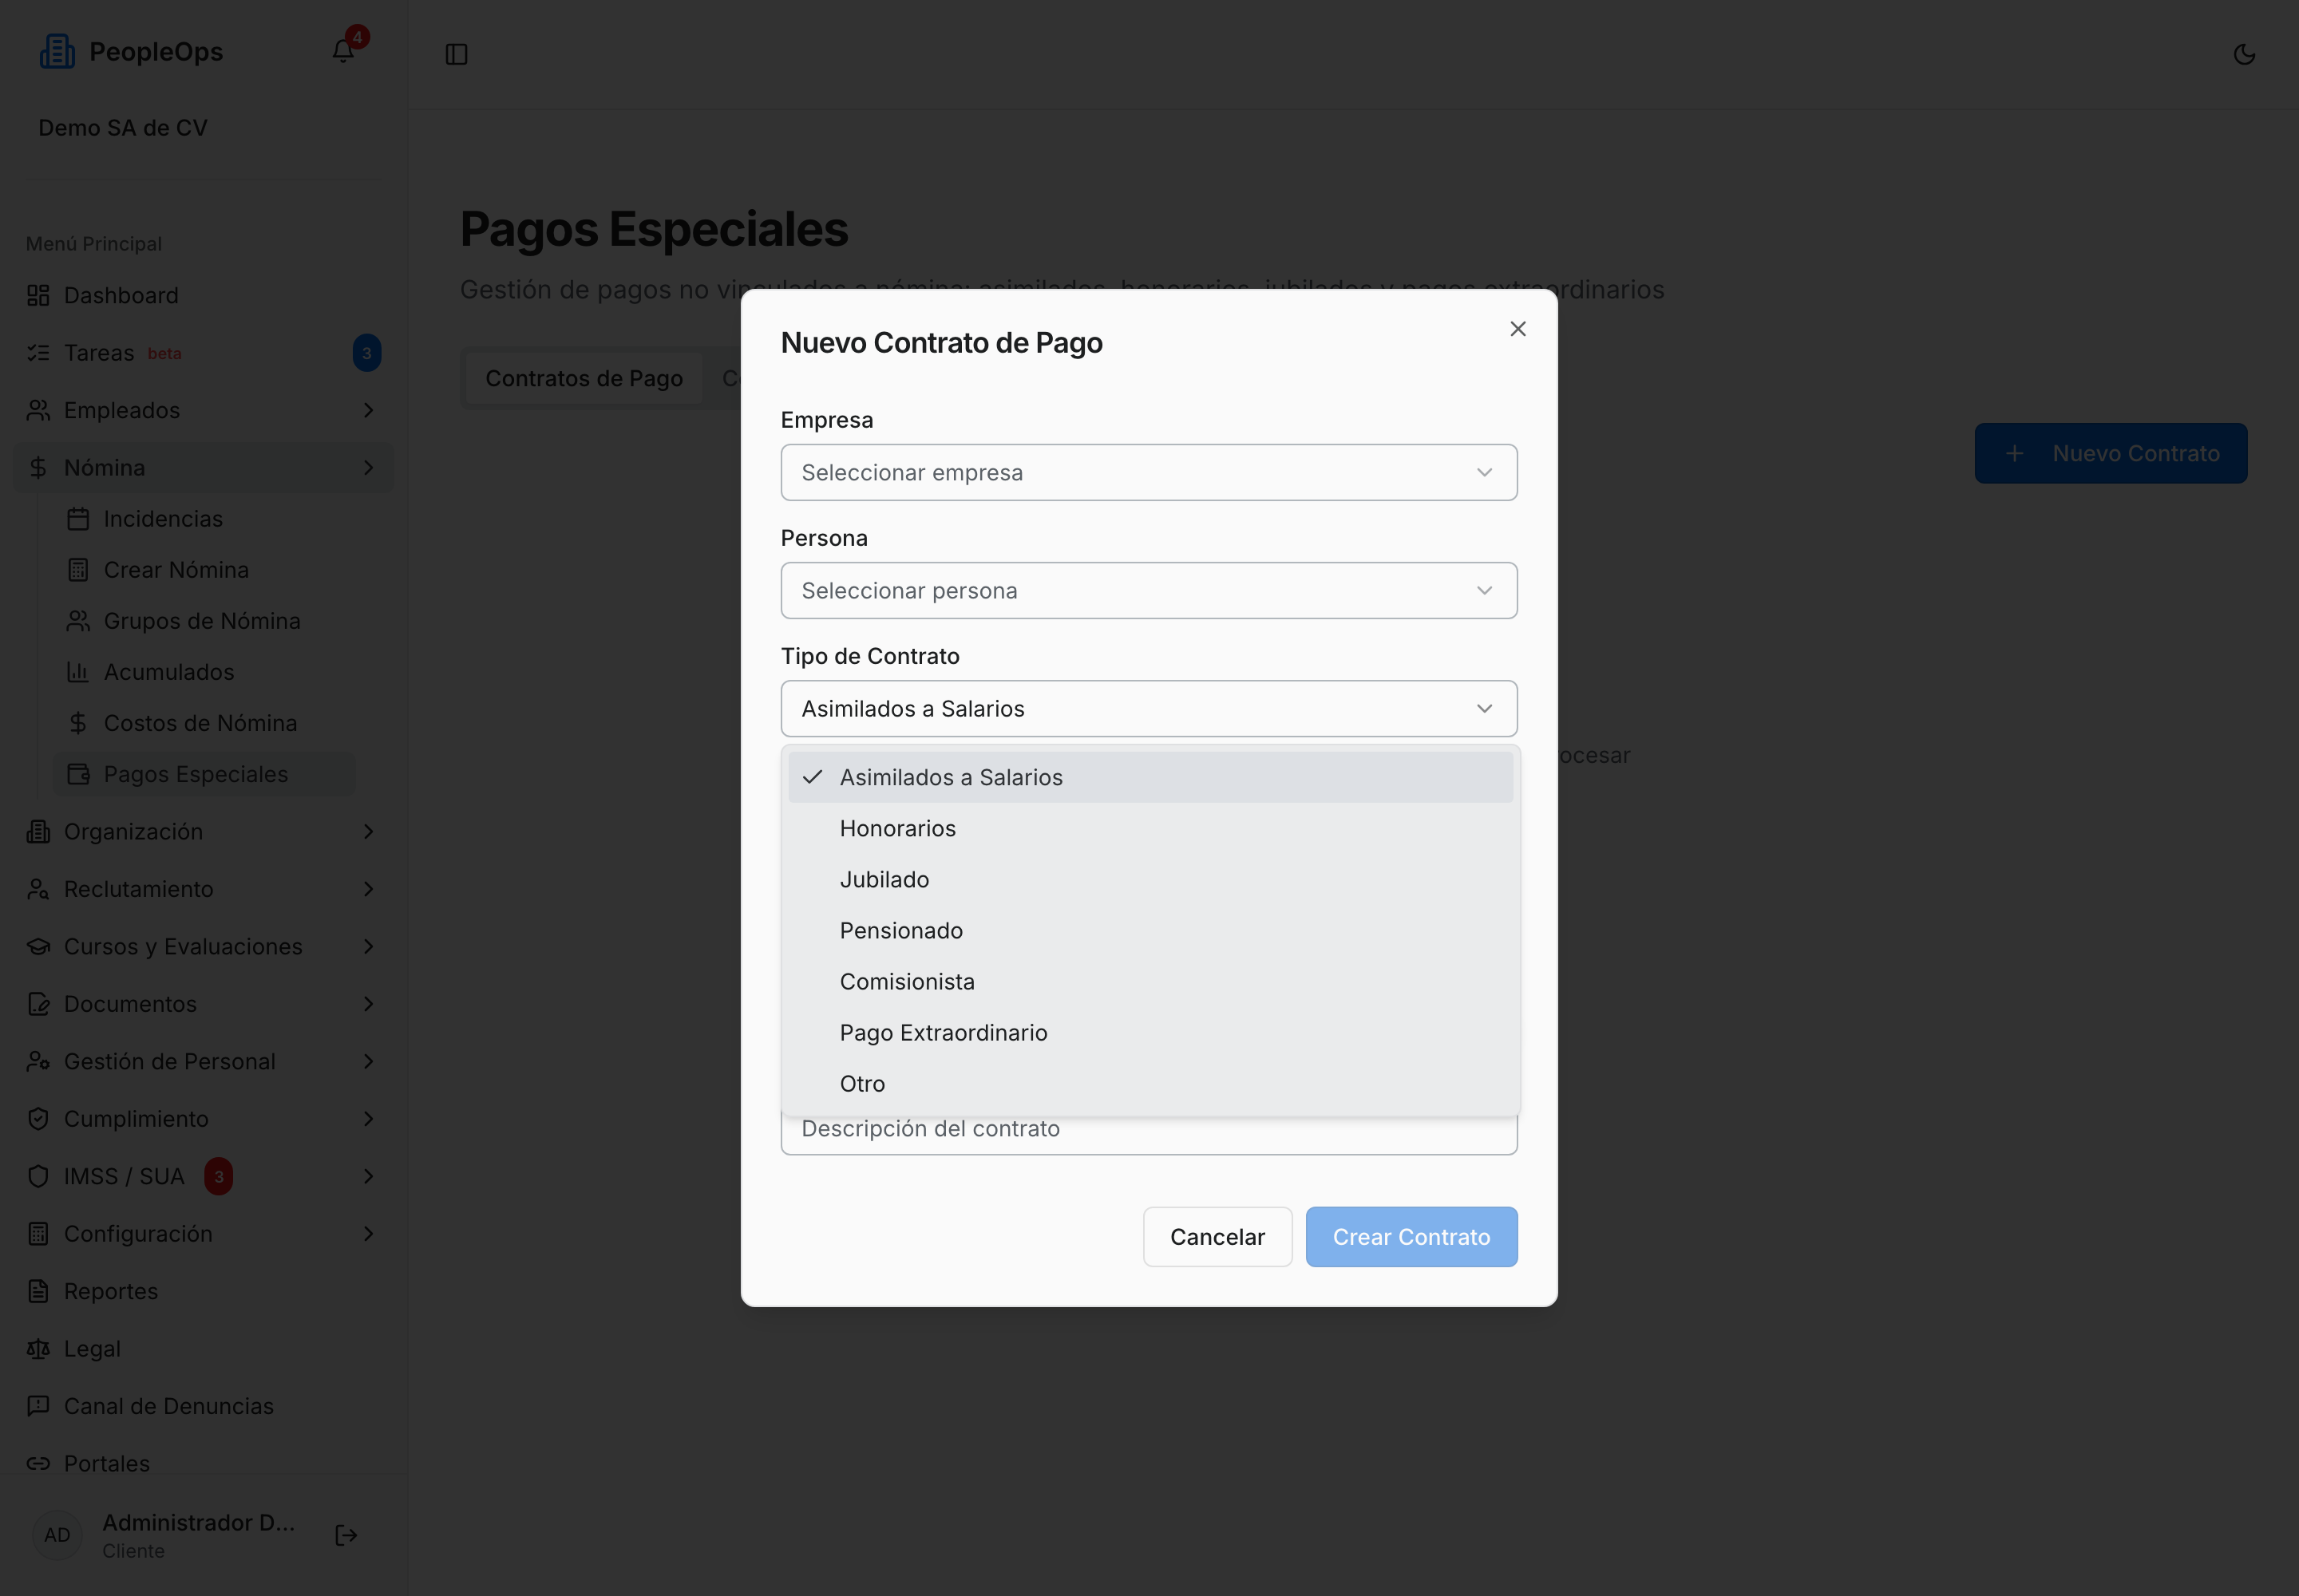
Task: Click the Reclutamiento search-person icon
Action: tap(38, 889)
